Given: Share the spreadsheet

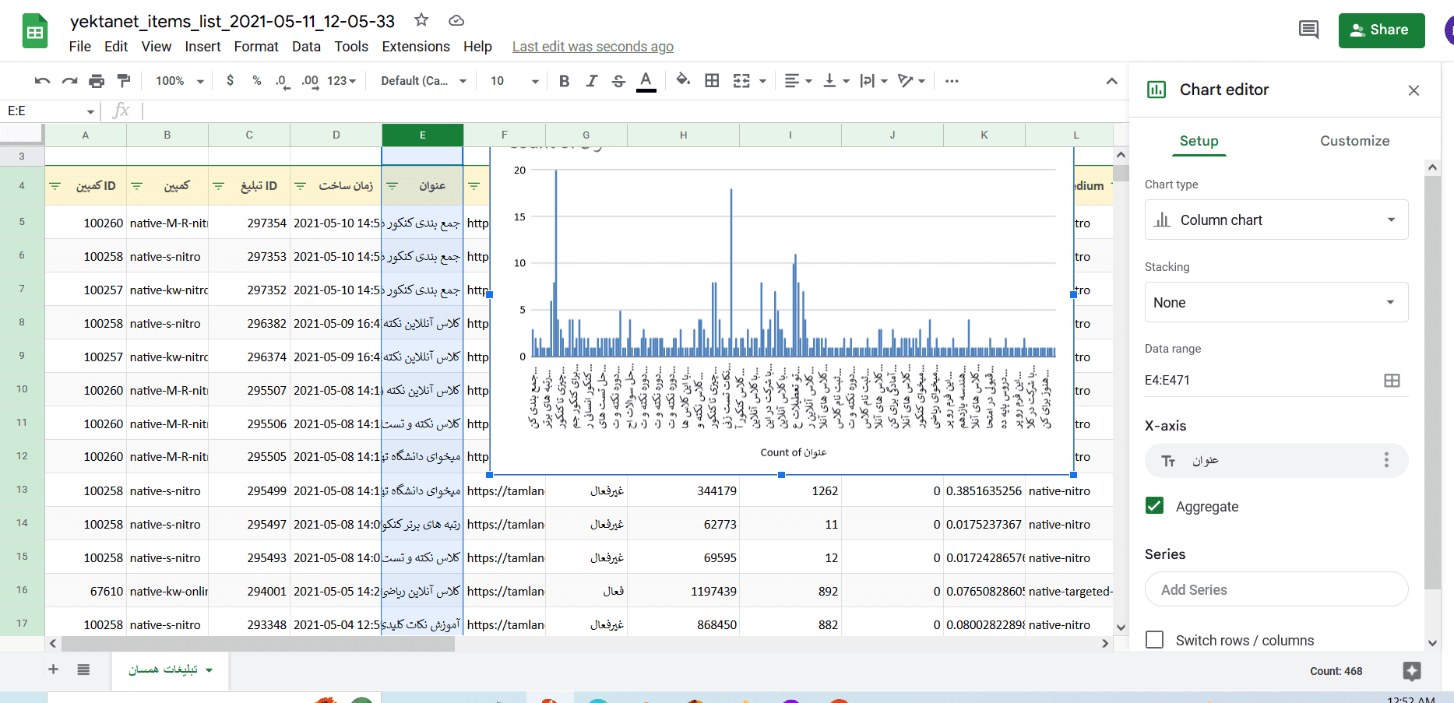Looking at the screenshot, I should click(x=1382, y=30).
